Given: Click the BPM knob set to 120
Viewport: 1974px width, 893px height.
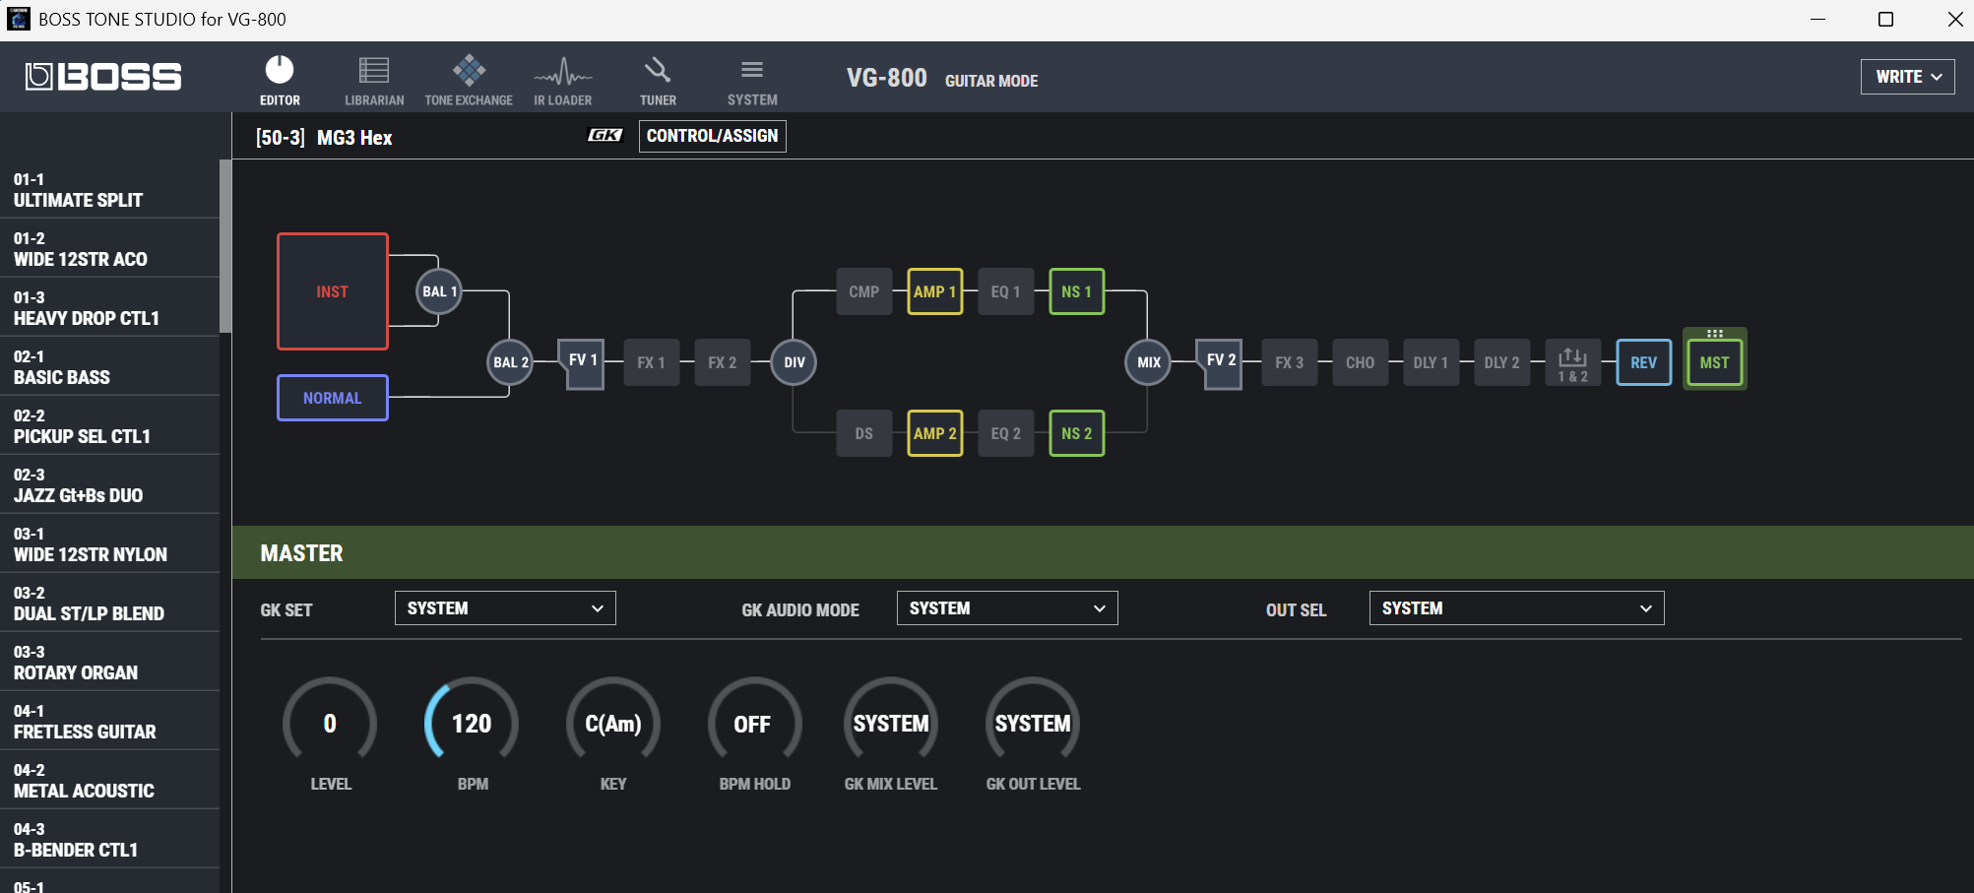Looking at the screenshot, I should [472, 724].
